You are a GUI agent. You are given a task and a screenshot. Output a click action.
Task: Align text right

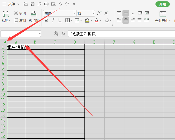click(x=133, y=20)
